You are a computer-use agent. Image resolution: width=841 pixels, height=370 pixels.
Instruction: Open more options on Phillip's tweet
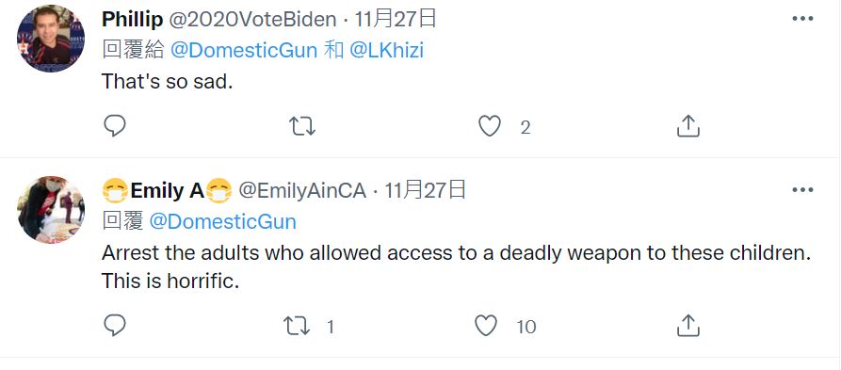(x=802, y=19)
